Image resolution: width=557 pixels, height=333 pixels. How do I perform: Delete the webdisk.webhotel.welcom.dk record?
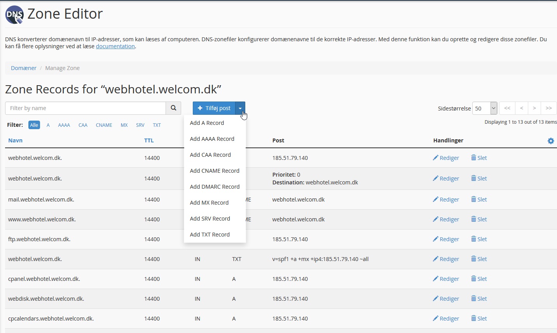coord(479,299)
